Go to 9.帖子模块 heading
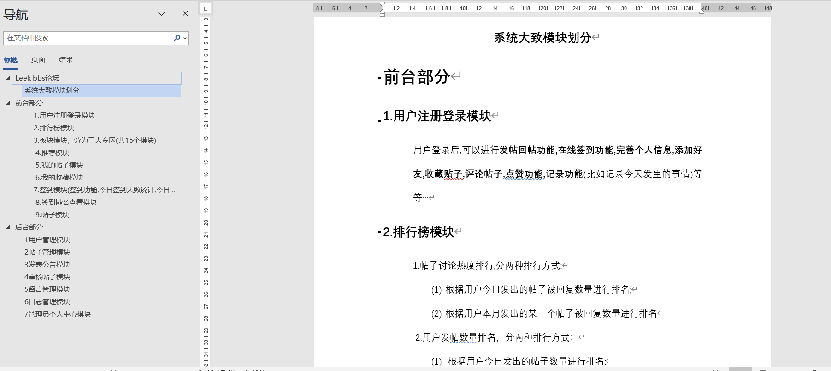831x371 pixels. (x=52, y=215)
